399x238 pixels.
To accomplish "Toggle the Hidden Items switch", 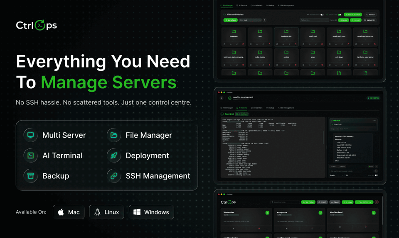I will (322, 15).
